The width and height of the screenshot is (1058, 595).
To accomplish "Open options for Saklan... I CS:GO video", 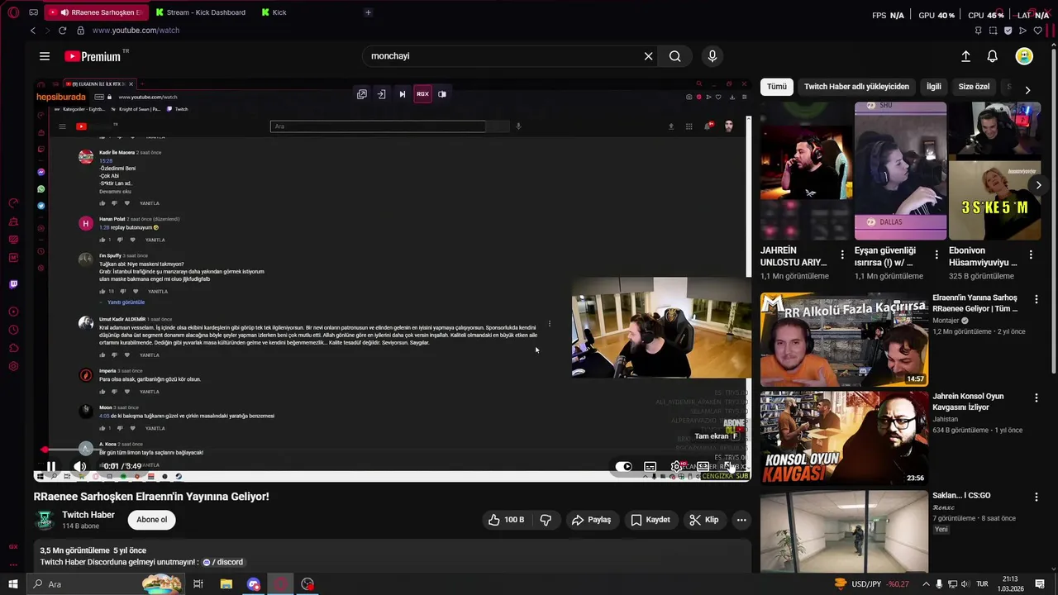I will point(1037,497).
